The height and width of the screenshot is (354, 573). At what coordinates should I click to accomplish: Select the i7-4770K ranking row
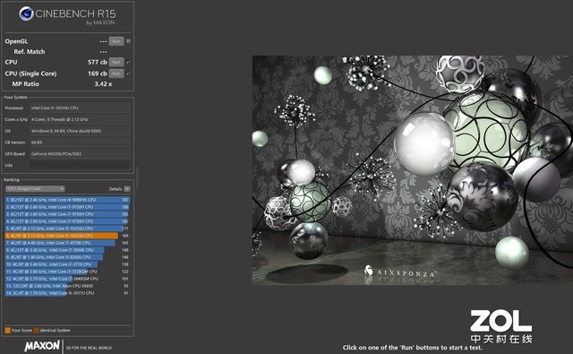[x=67, y=243]
